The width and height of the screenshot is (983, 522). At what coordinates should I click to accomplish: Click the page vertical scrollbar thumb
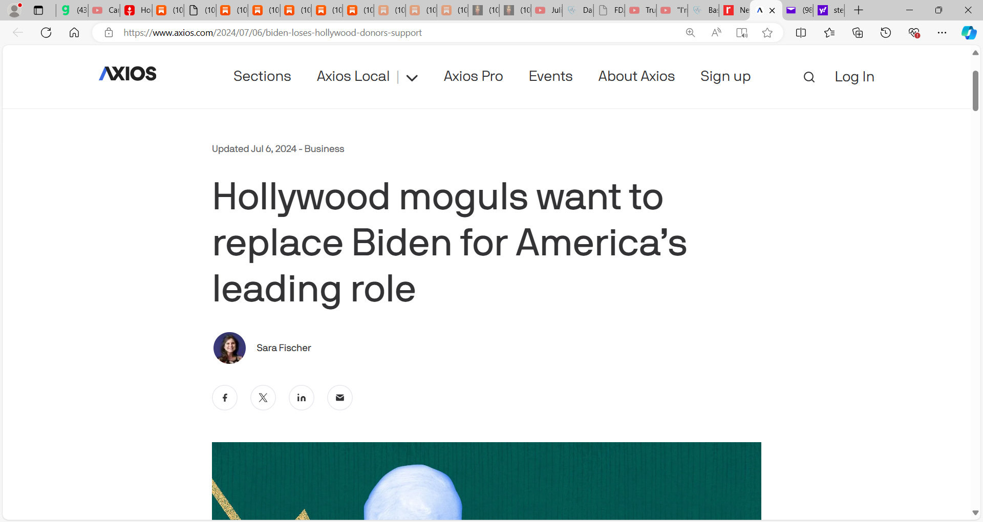pos(975,91)
